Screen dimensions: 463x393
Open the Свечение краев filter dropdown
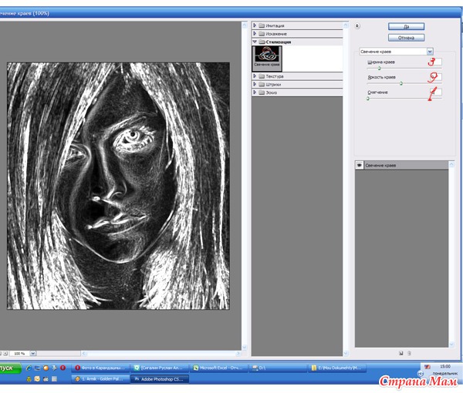(x=430, y=52)
